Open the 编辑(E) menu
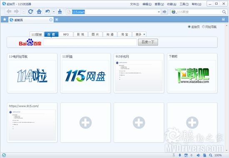The height and width of the screenshot is (158, 229). coord(147,4)
